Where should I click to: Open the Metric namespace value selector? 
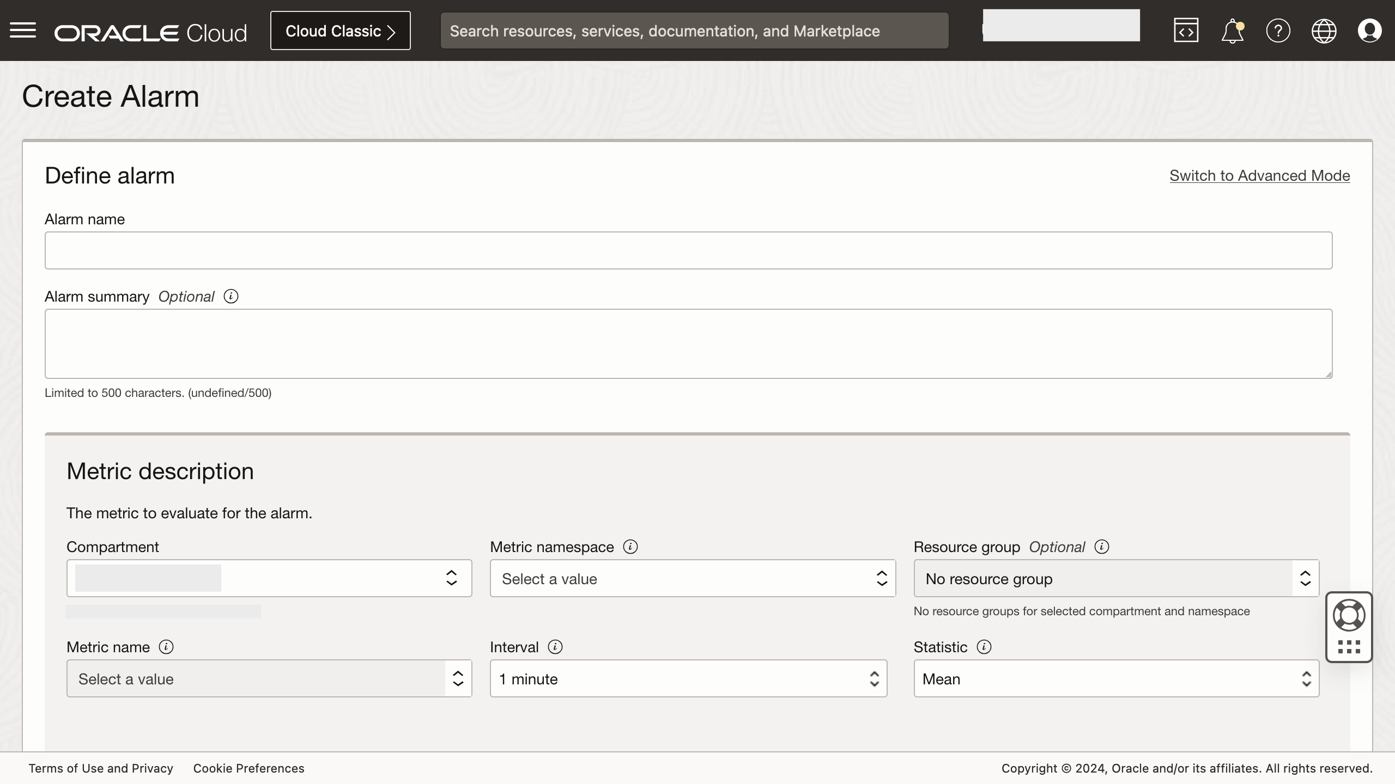[x=692, y=578]
